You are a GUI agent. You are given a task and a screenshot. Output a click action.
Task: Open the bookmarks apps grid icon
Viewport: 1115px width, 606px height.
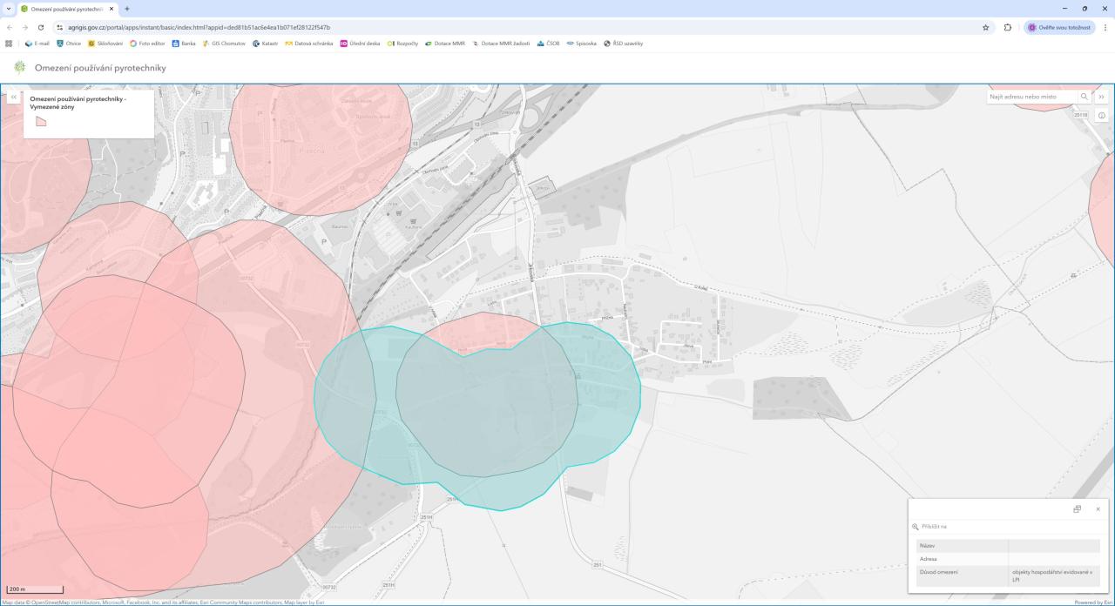9,43
